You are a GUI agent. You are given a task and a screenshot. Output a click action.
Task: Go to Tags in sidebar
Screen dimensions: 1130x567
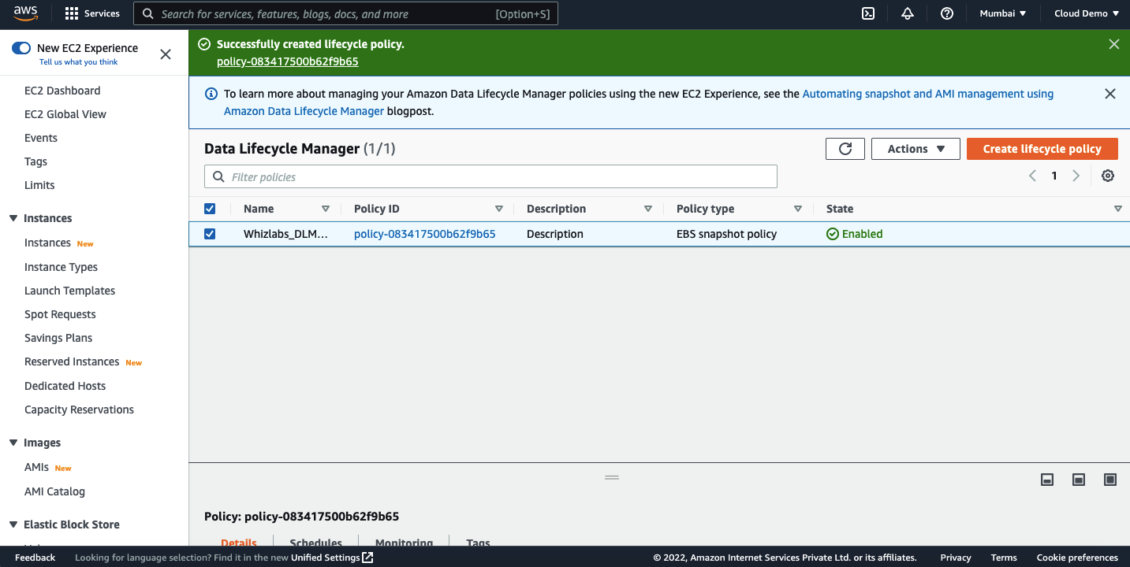[35, 161]
